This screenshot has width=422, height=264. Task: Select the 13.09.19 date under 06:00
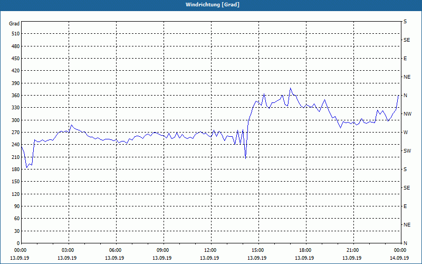click(114, 258)
